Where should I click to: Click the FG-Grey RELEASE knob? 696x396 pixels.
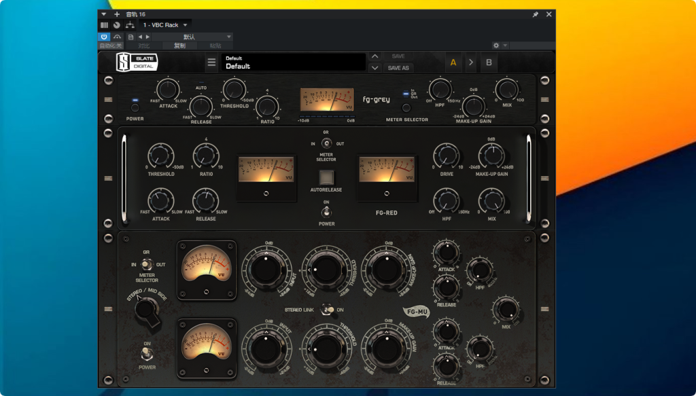[201, 106]
